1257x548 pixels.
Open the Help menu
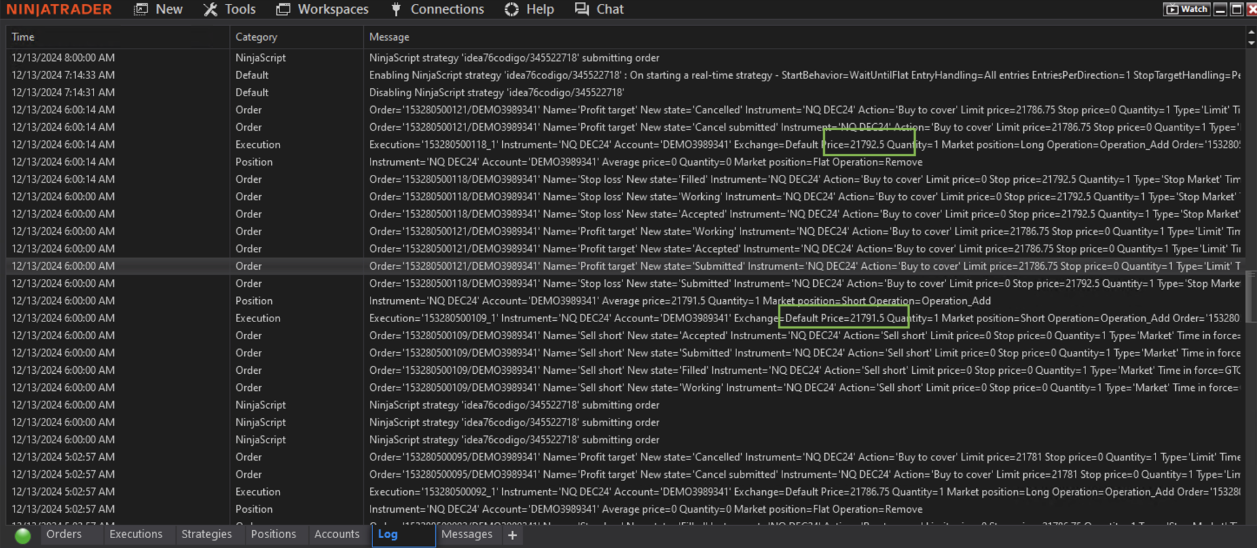point(530,9)
